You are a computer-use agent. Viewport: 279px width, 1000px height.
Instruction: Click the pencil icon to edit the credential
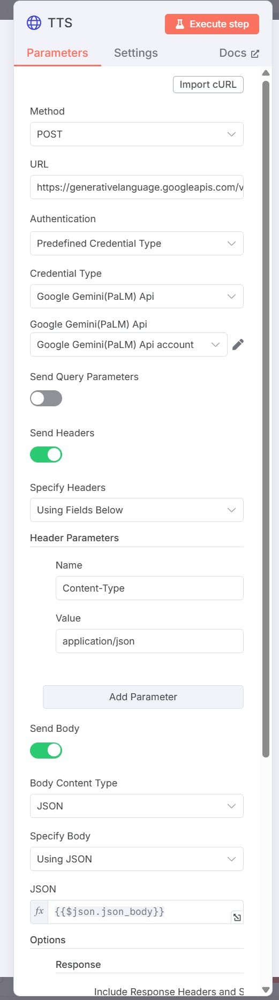(238, 345)
